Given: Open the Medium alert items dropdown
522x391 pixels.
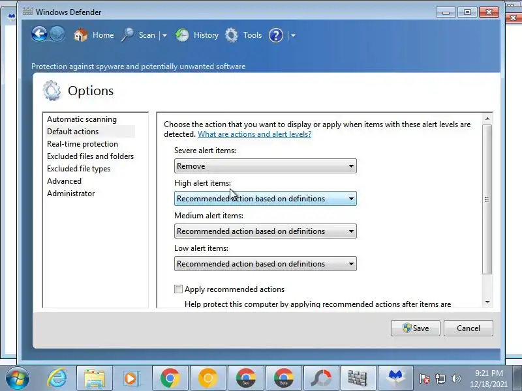Looking at the screenshot, I should pos(266,231).
